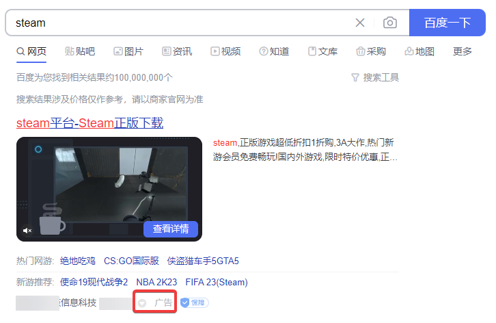
Task: Click the 保障 shield badge
Action: [194, 302]
